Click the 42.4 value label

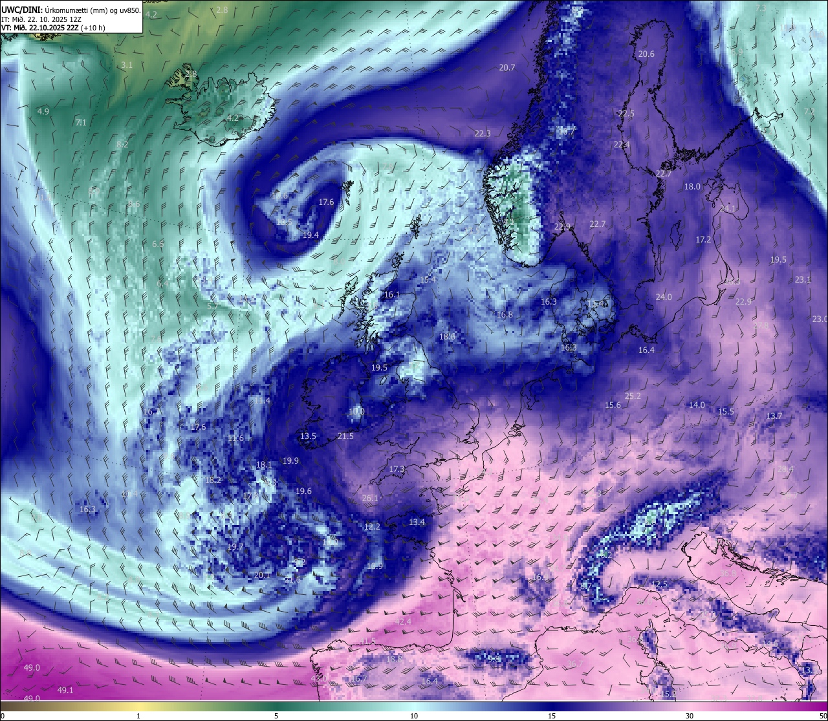coord(403,622)
